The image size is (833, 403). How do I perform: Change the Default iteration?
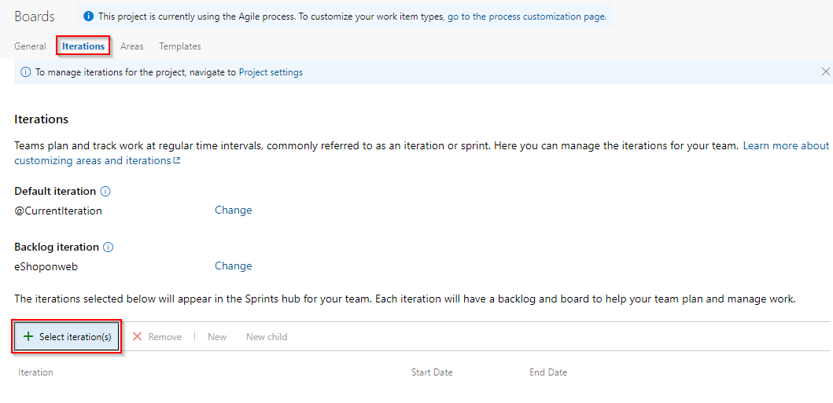[233, 210]
